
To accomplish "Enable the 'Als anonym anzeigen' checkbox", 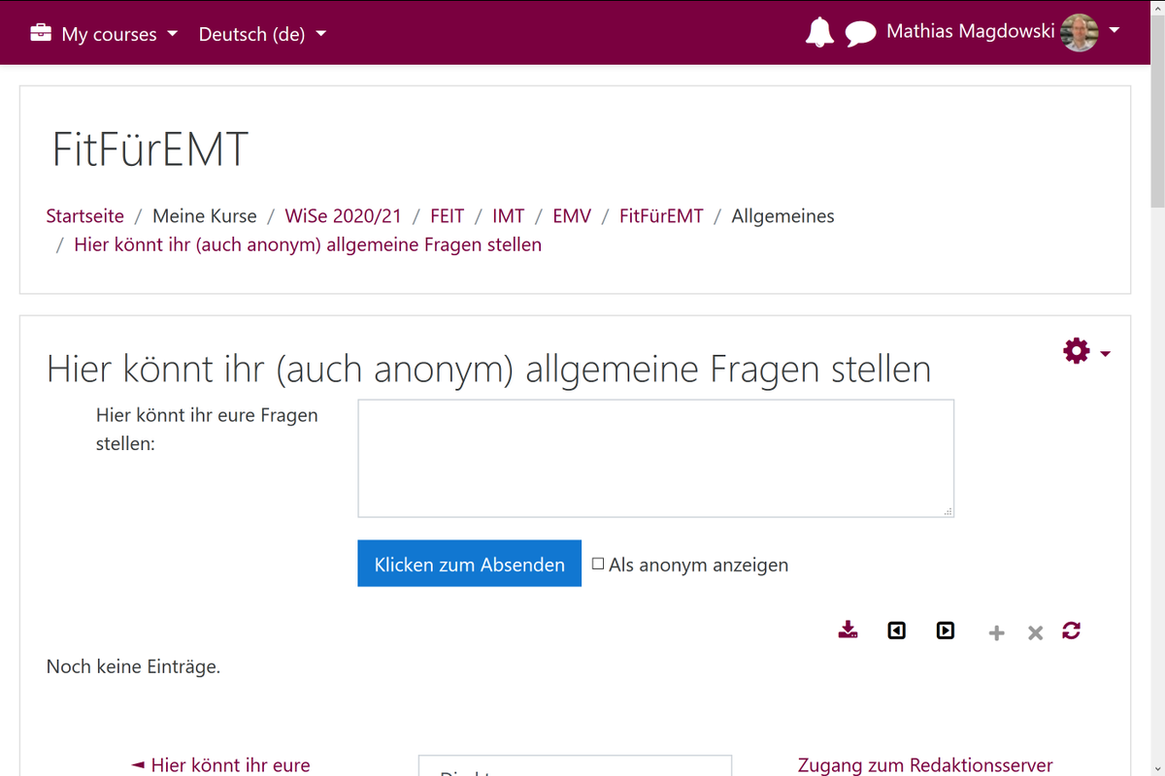I will point(598,564).
